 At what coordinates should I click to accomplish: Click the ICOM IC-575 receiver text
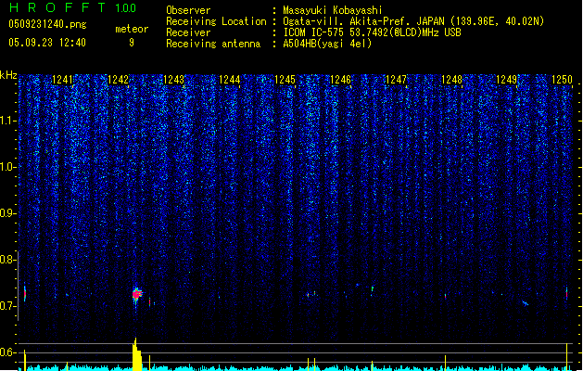pyautogui.click(x=372, y=32)
